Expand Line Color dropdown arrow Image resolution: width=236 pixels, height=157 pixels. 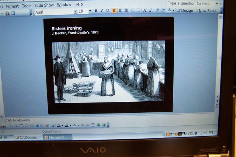(x=70, y=125)
